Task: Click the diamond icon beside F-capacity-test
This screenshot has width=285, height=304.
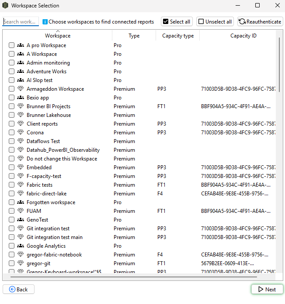Action: pos(21,176)
